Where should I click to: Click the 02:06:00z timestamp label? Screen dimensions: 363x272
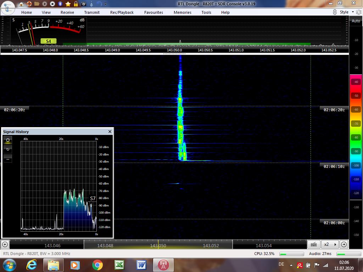click(x=334, y=223)
